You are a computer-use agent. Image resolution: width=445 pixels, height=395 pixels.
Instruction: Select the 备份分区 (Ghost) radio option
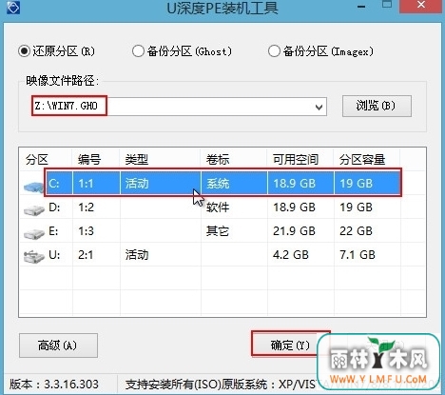pyautogui.click(x=138, y=51)
